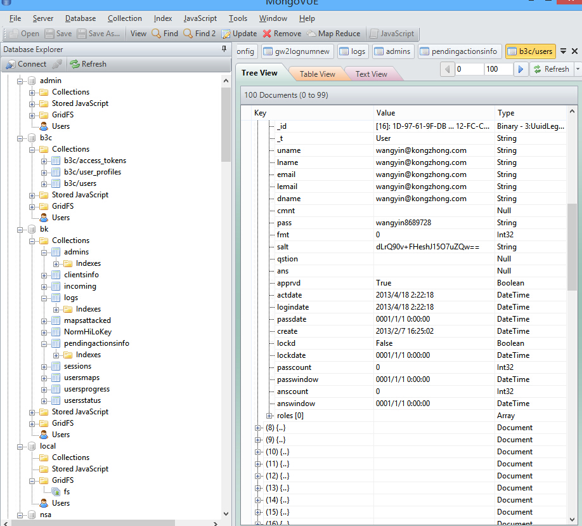Collapse the bk Collections folder
The width and height of the screenshot is (582, 526).
32,241
